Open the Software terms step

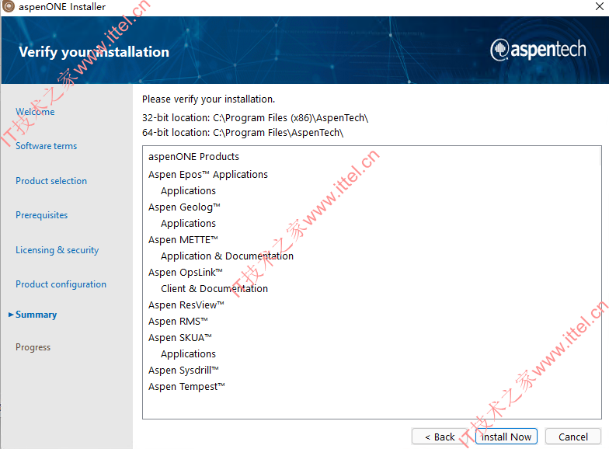pyautogui.click(x=47, y=146)
